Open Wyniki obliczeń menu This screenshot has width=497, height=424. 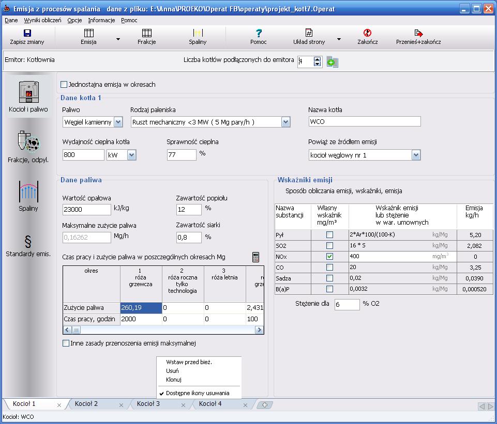point(42,20)
